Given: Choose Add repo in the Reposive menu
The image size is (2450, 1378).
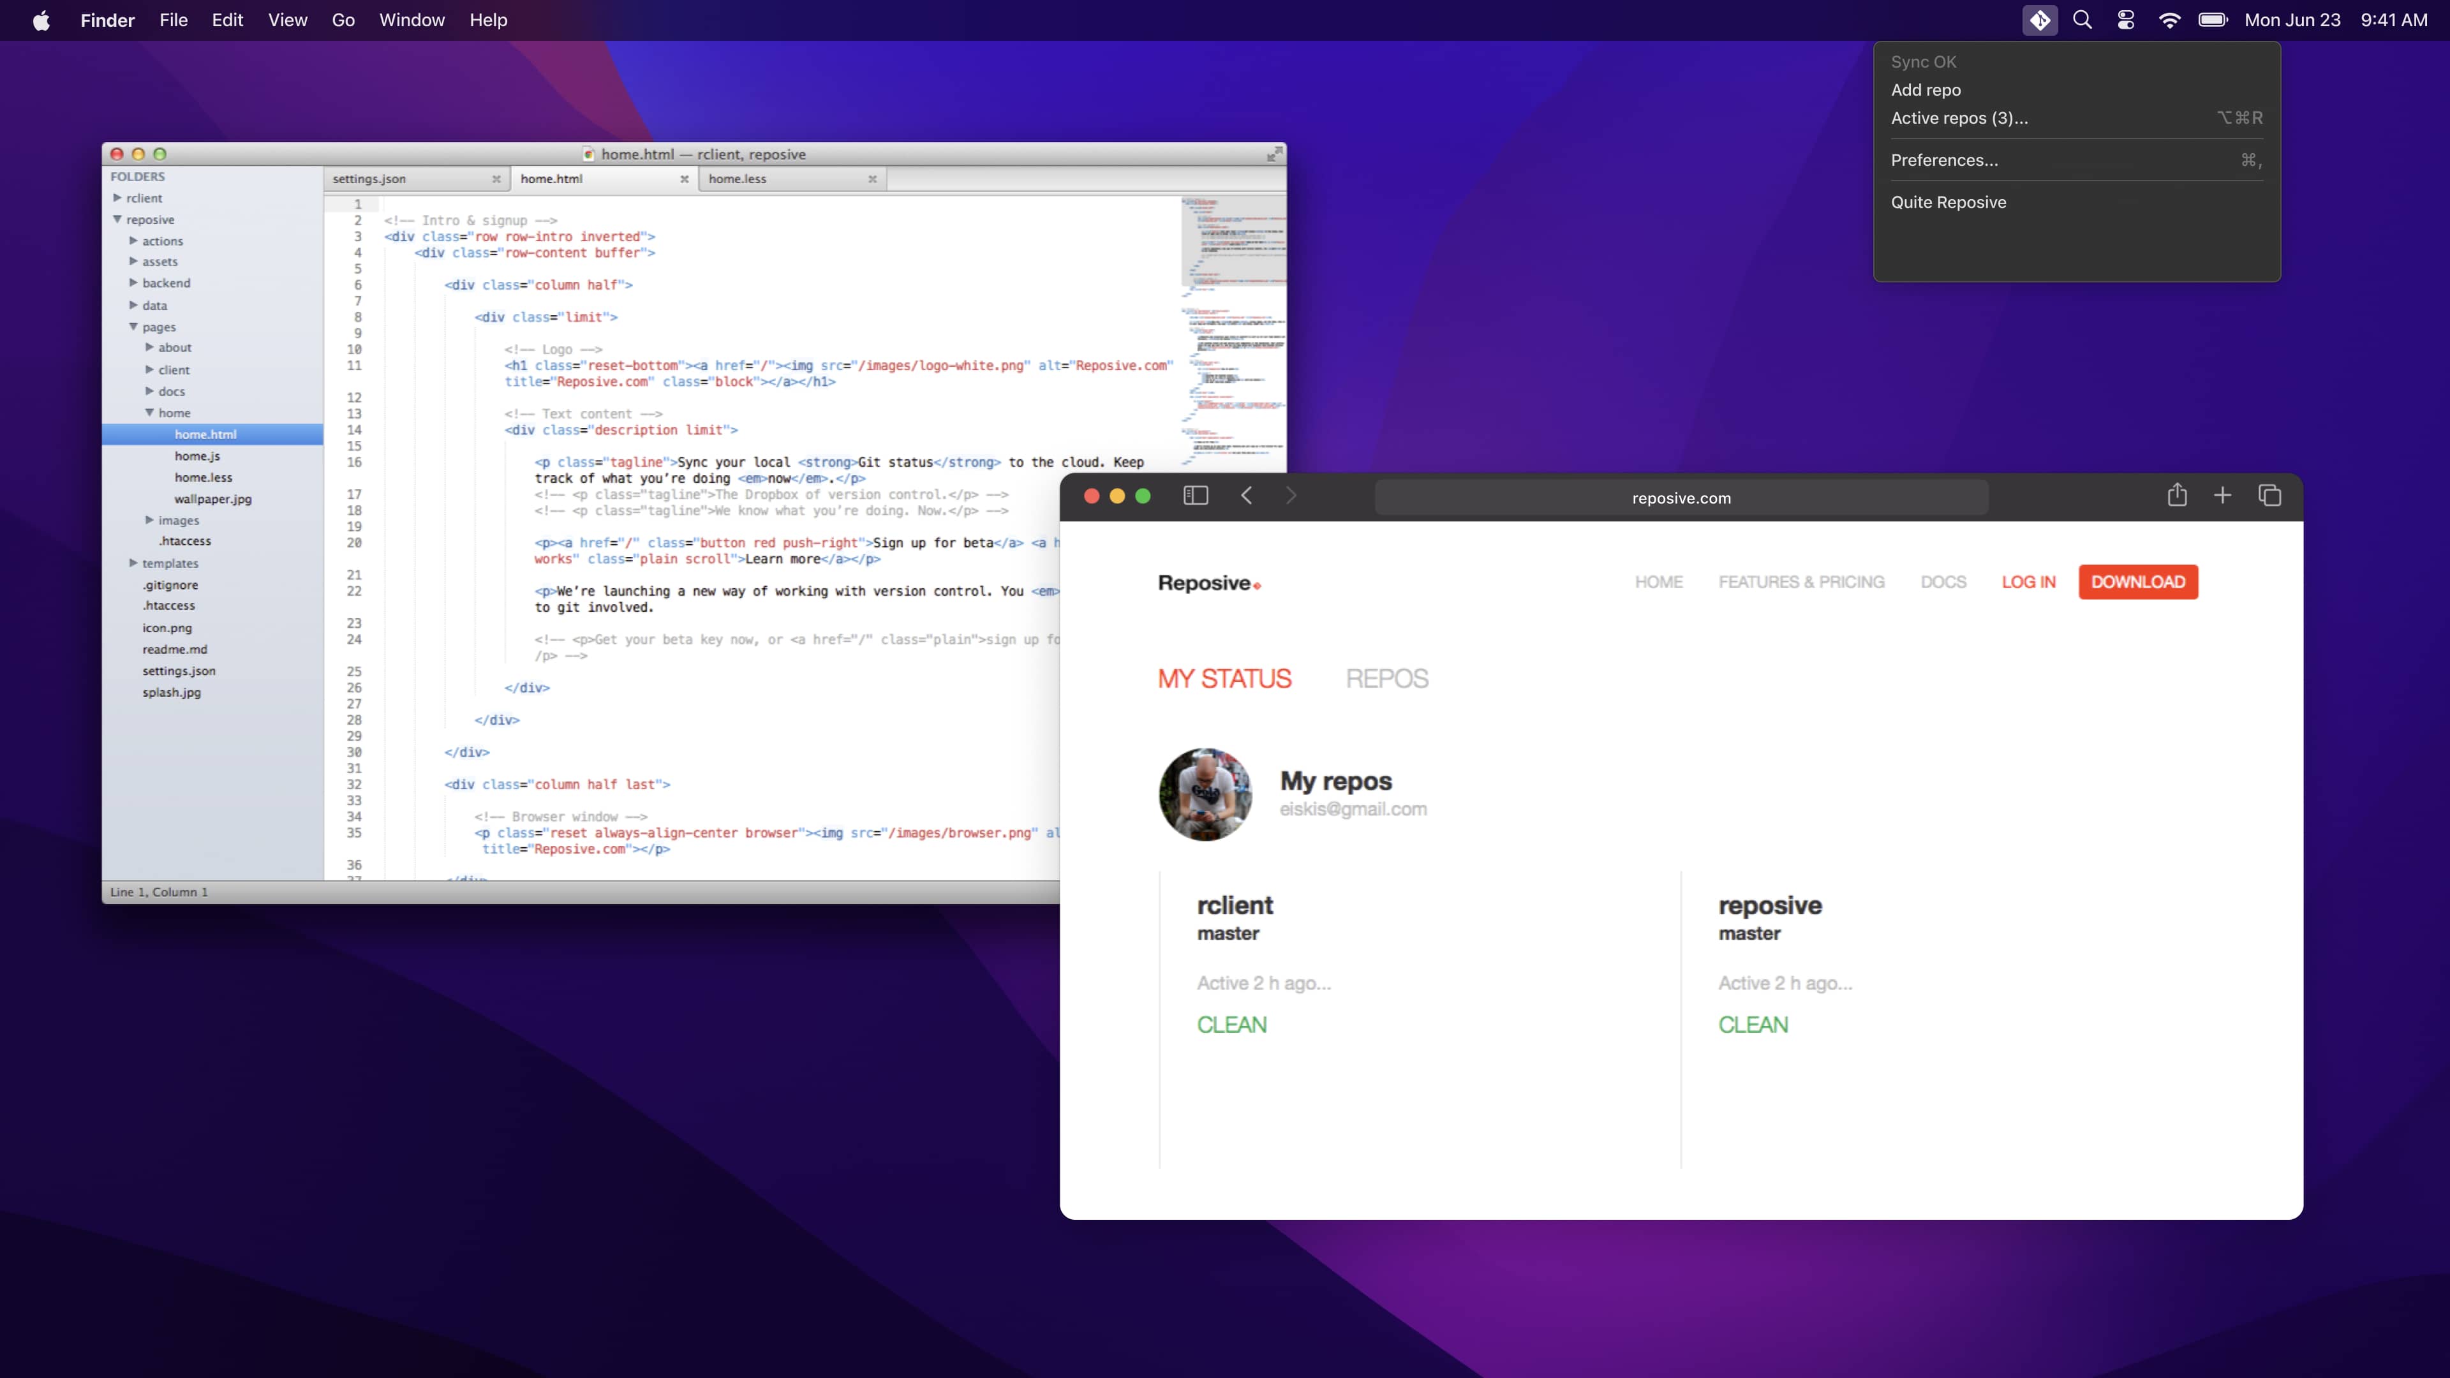Looking at the screenshot, I should pos(2076,89).
